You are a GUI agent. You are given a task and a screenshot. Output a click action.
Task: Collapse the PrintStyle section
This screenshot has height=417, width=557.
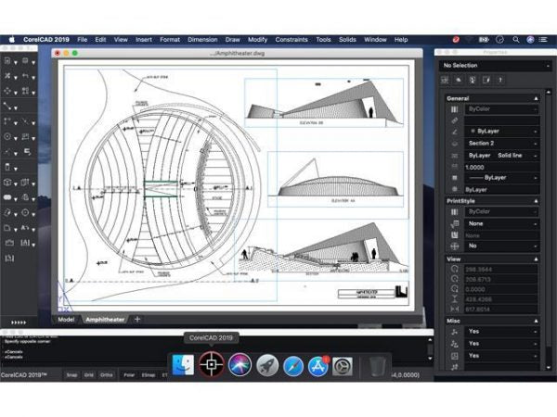point(536,201)
